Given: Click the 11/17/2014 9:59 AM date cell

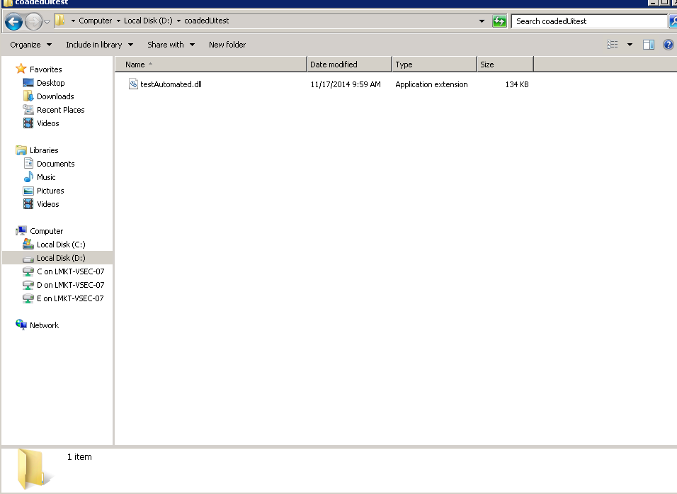Looking at the screenshot, I should pos(346,84).
